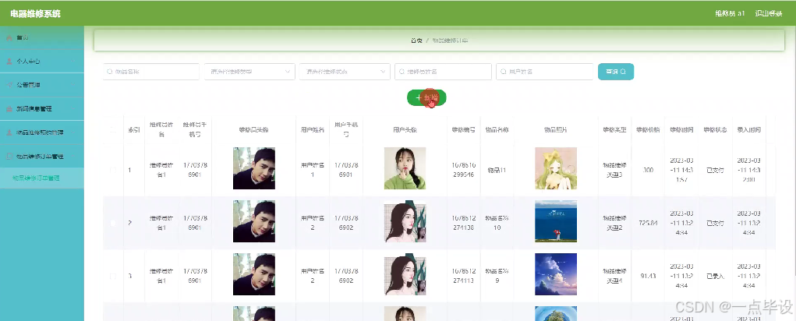Click the icon beside 物品维修预约管理
Screen dimensions: 796x321
click(x=9, y=132)
